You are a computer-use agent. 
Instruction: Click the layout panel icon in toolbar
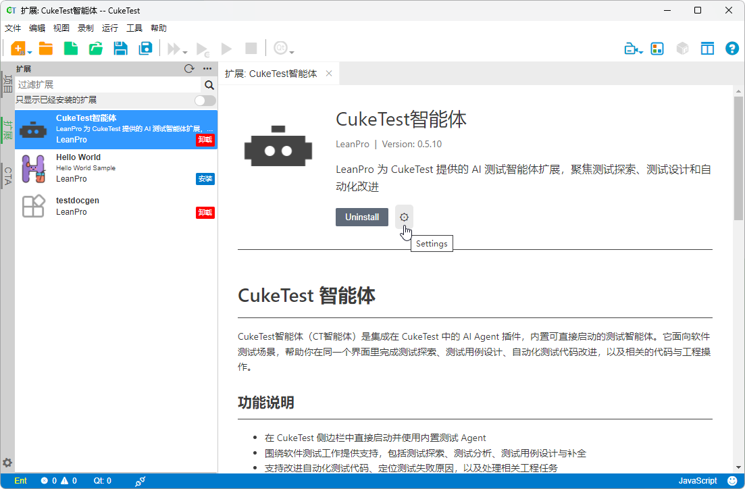tap(707, 49)
